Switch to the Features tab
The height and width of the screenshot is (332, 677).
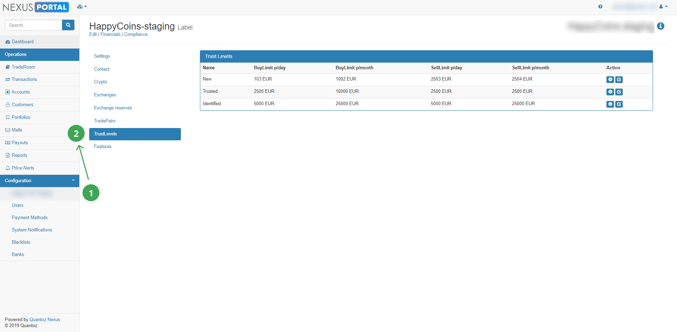[103, 147]
